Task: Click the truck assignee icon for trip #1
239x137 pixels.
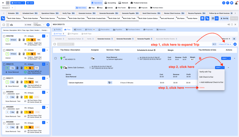Action: [x=93, y=59]
